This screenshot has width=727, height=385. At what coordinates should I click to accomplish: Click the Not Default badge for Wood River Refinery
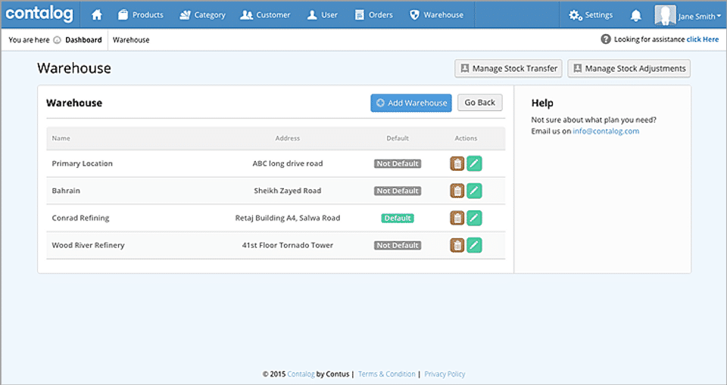click(x=398, y=246)
